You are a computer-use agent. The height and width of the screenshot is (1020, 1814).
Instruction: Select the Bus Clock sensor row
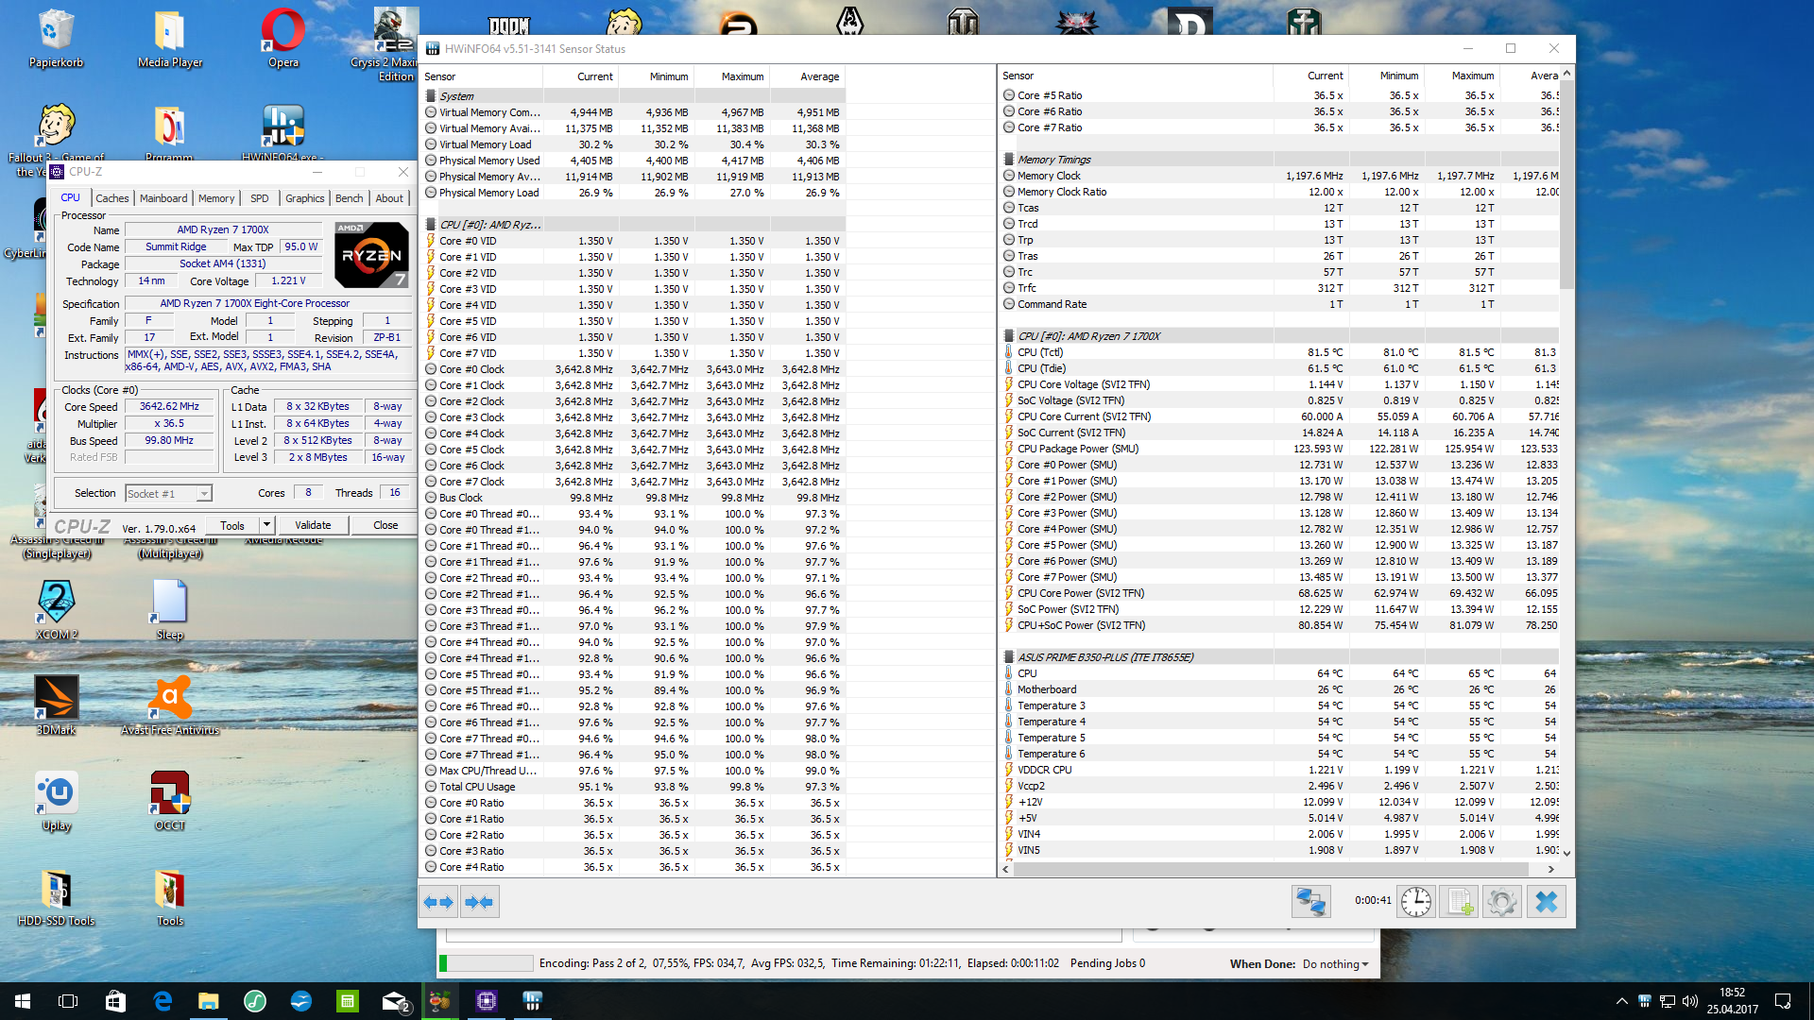(x=633, y=498)
